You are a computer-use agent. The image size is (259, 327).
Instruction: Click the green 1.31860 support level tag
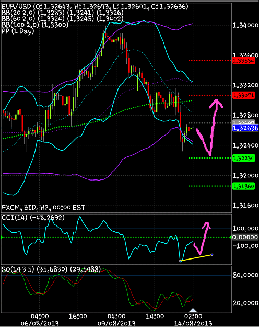(243, 186)
